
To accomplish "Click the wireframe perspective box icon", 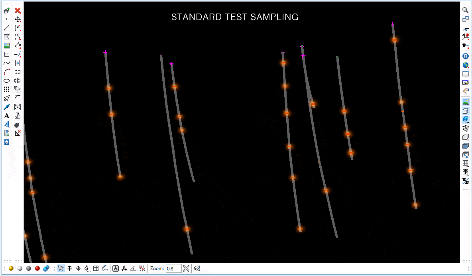I will tap(465, 128).
